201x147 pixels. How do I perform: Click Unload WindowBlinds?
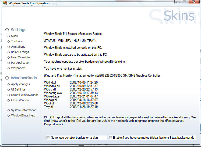pos(24,95)
